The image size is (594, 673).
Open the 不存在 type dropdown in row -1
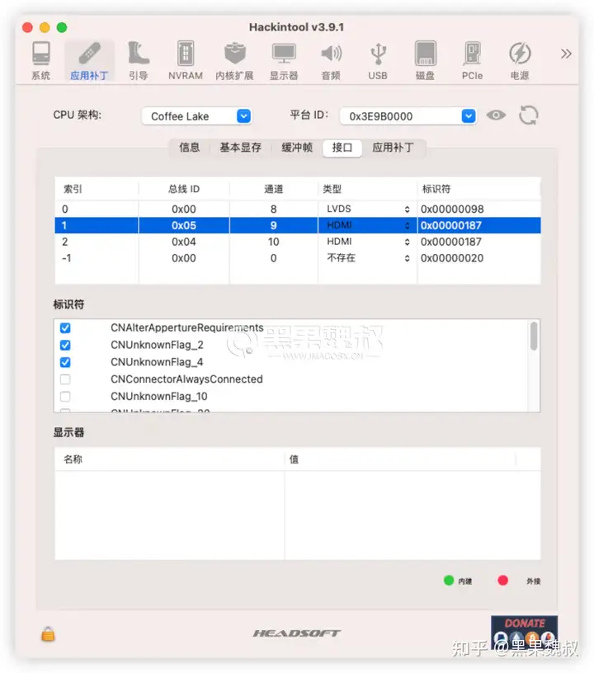coord(367,258)
